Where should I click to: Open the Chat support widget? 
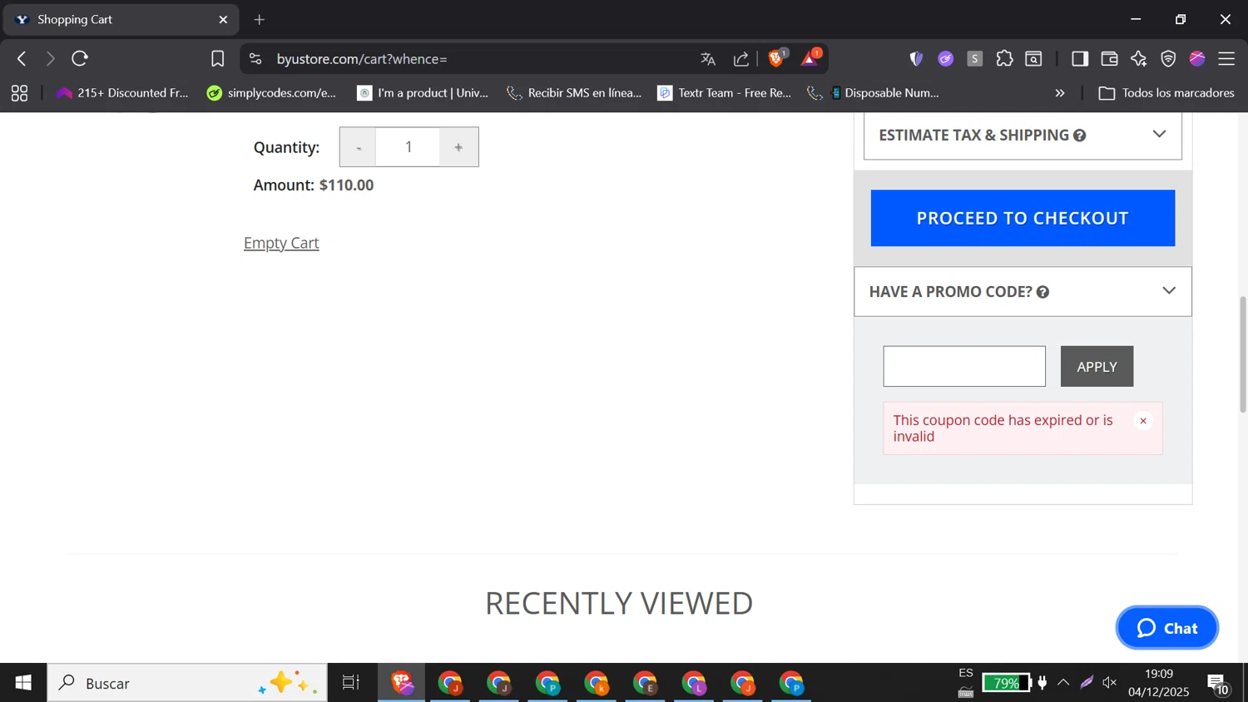coord(1166,628)
